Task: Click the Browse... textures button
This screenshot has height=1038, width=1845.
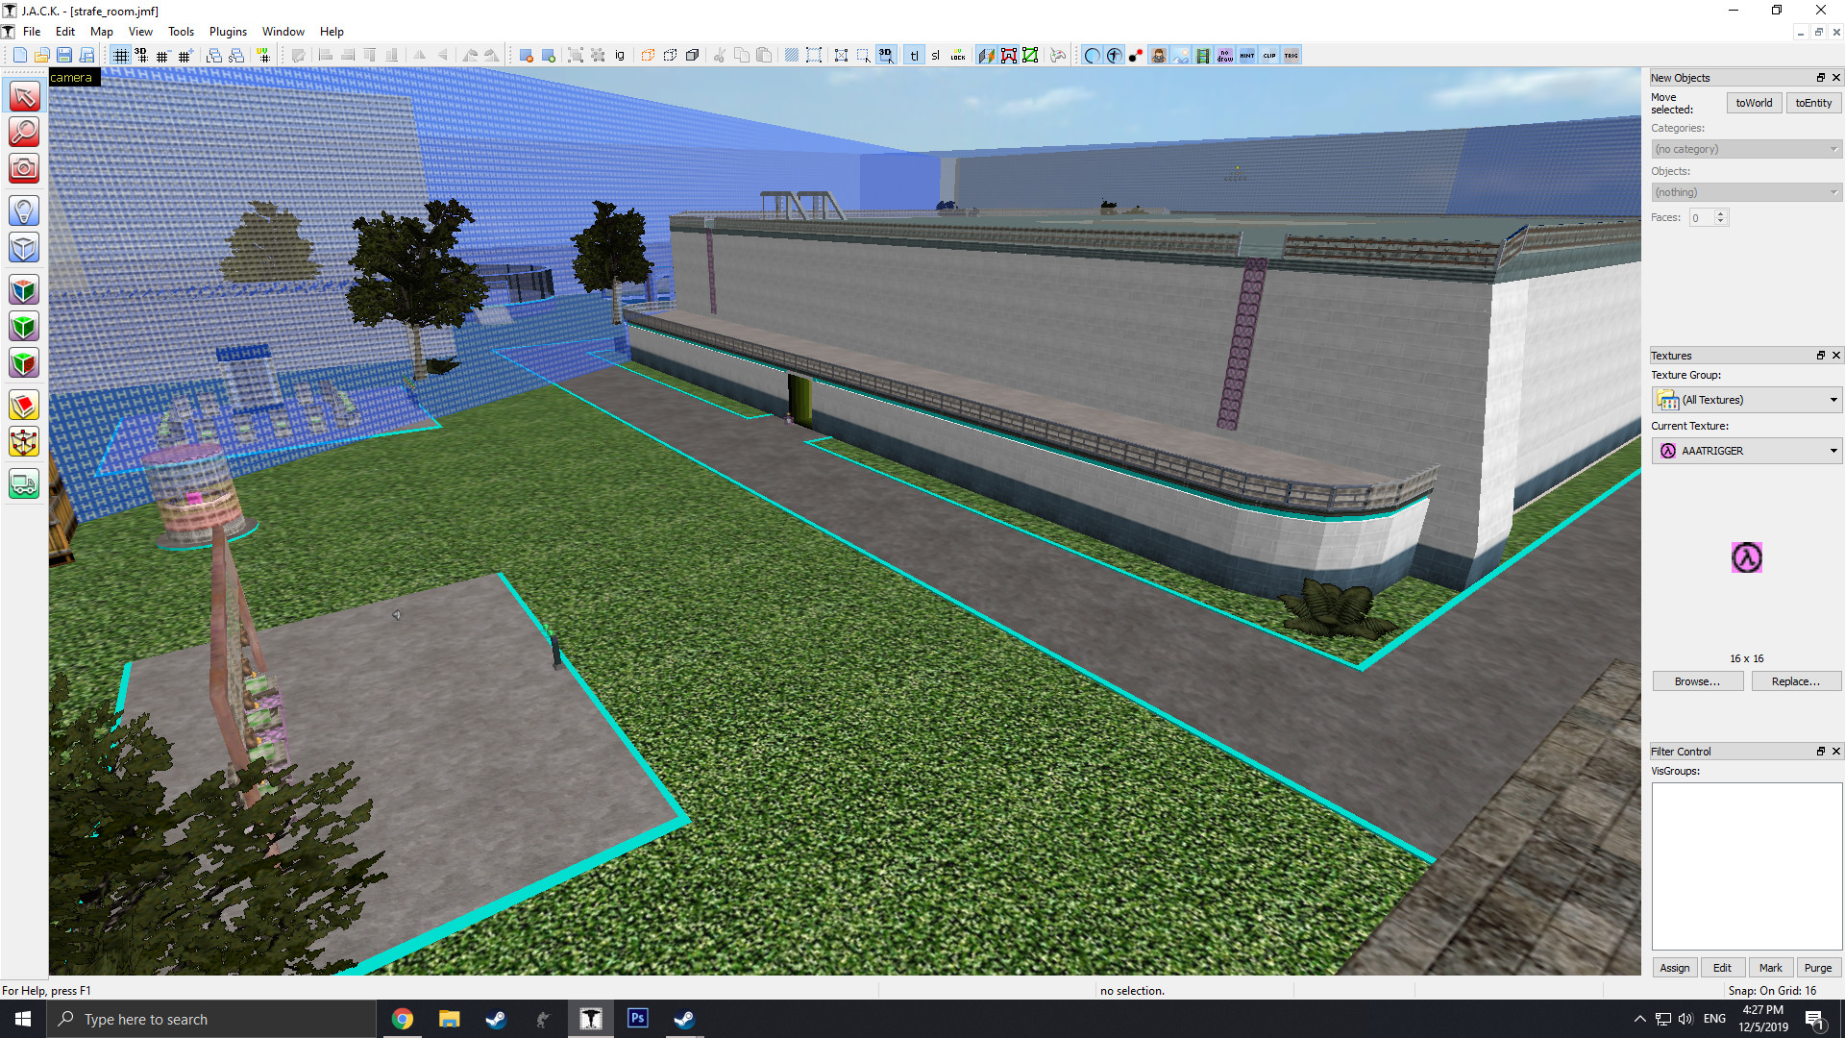Action: [x=1697, y=681]
